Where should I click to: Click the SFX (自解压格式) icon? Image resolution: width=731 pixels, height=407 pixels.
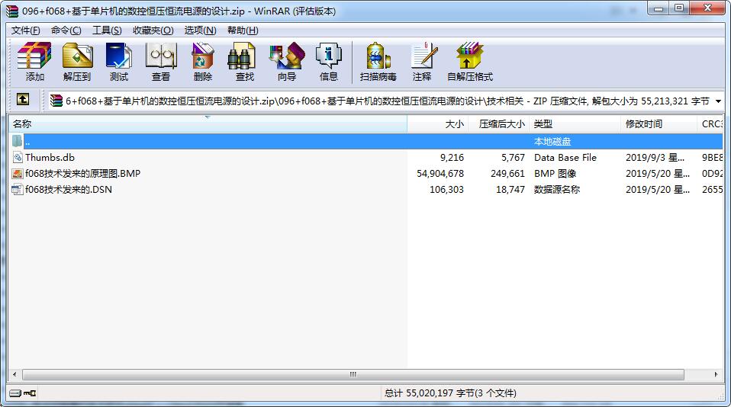click(x=470, y=62)
